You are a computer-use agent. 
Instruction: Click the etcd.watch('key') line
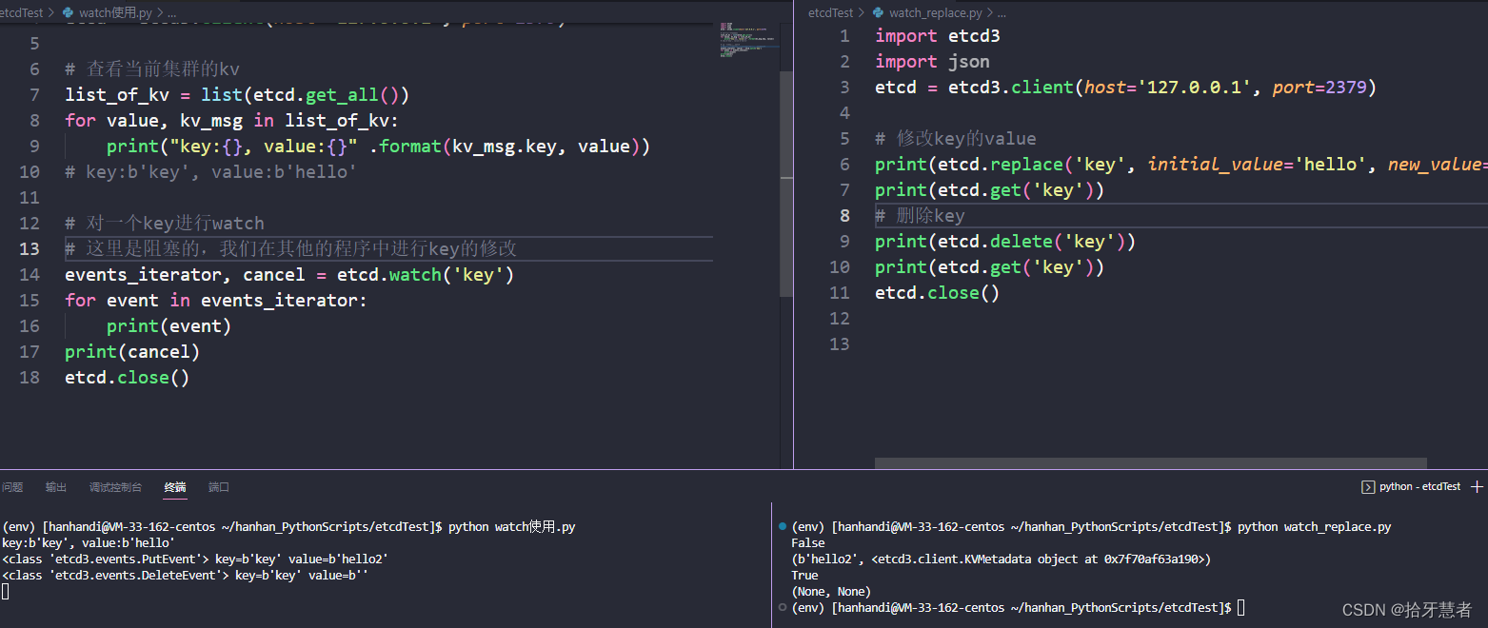coord(289,275)
